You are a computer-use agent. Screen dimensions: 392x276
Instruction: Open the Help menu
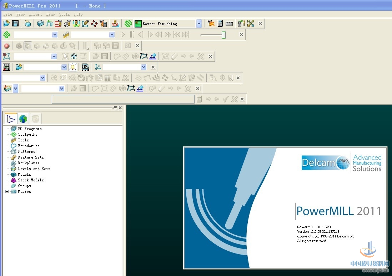(x=78, y=15)
